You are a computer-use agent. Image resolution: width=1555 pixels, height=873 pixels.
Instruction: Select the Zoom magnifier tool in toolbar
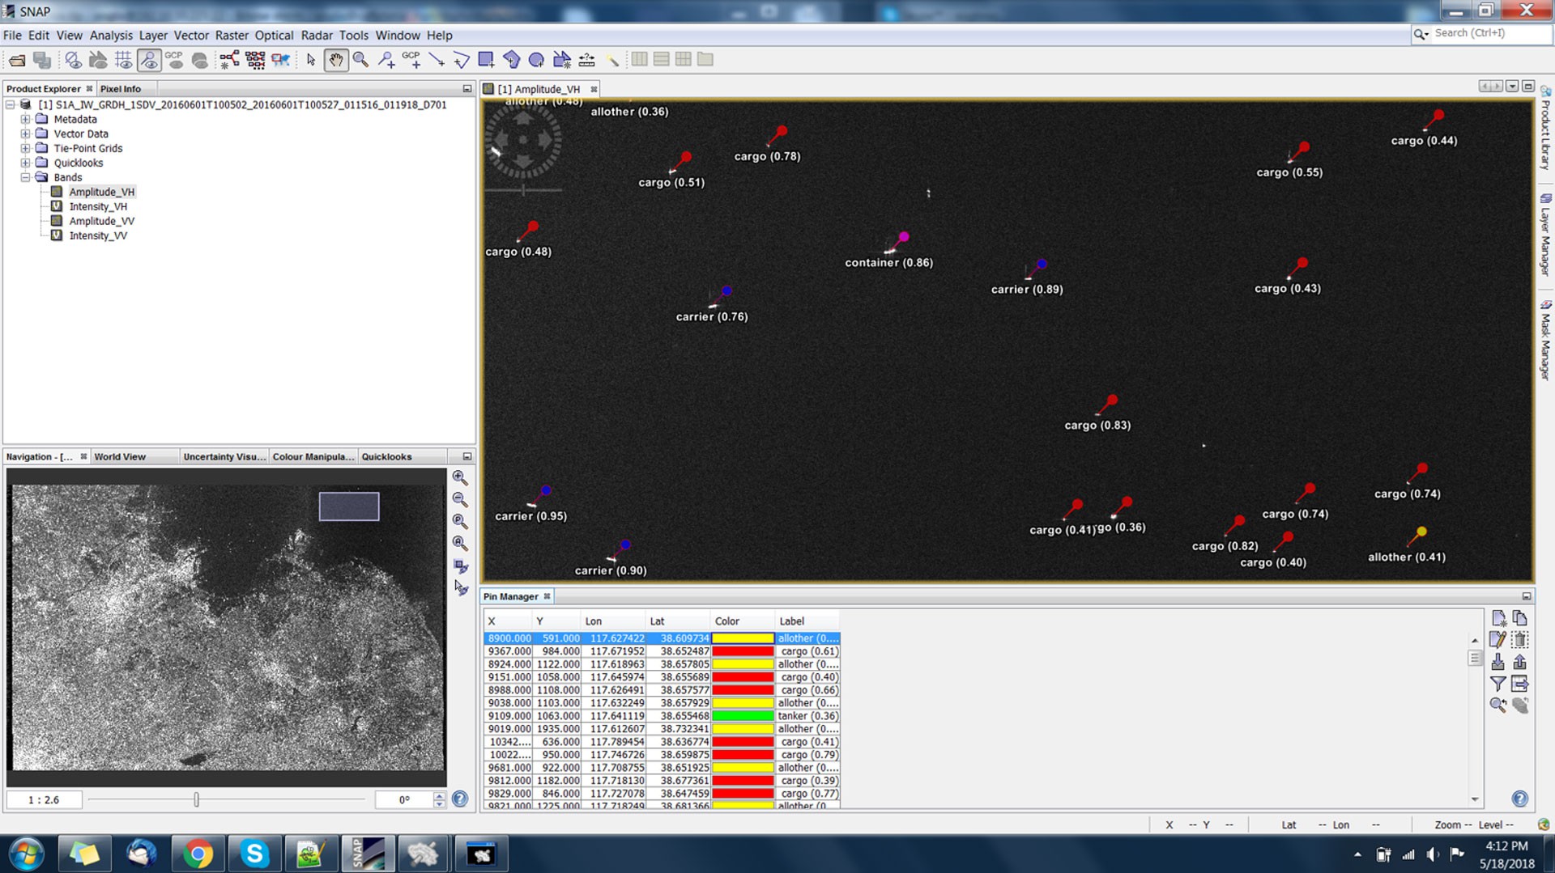point(360,60)
